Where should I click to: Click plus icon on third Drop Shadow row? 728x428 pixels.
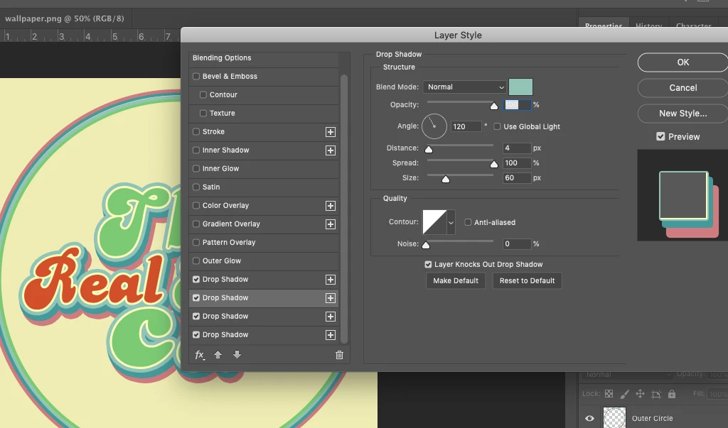pyautogui.click(x=330, y=317)
